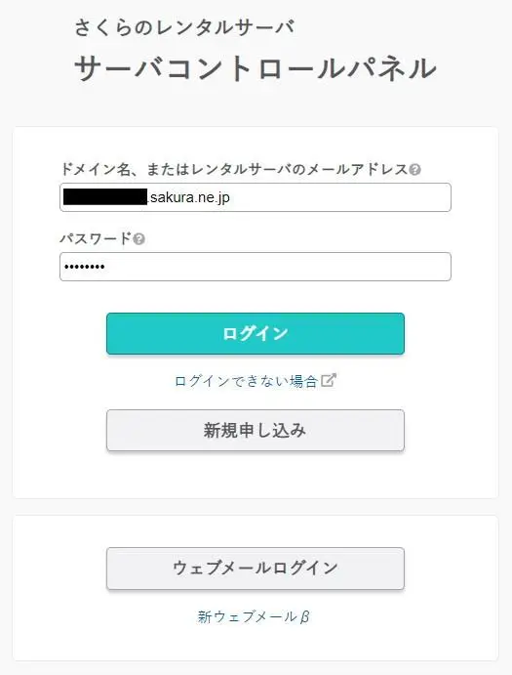Click the sakura.ne.jp text in domain field
The image size is (512, 675).
[x=190, y=197]
